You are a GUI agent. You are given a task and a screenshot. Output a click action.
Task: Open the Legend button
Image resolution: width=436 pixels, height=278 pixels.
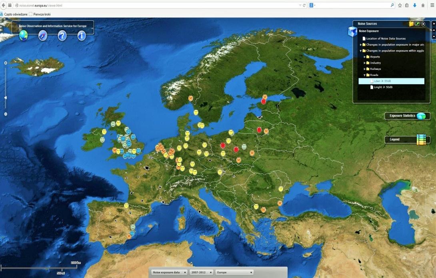407,140
